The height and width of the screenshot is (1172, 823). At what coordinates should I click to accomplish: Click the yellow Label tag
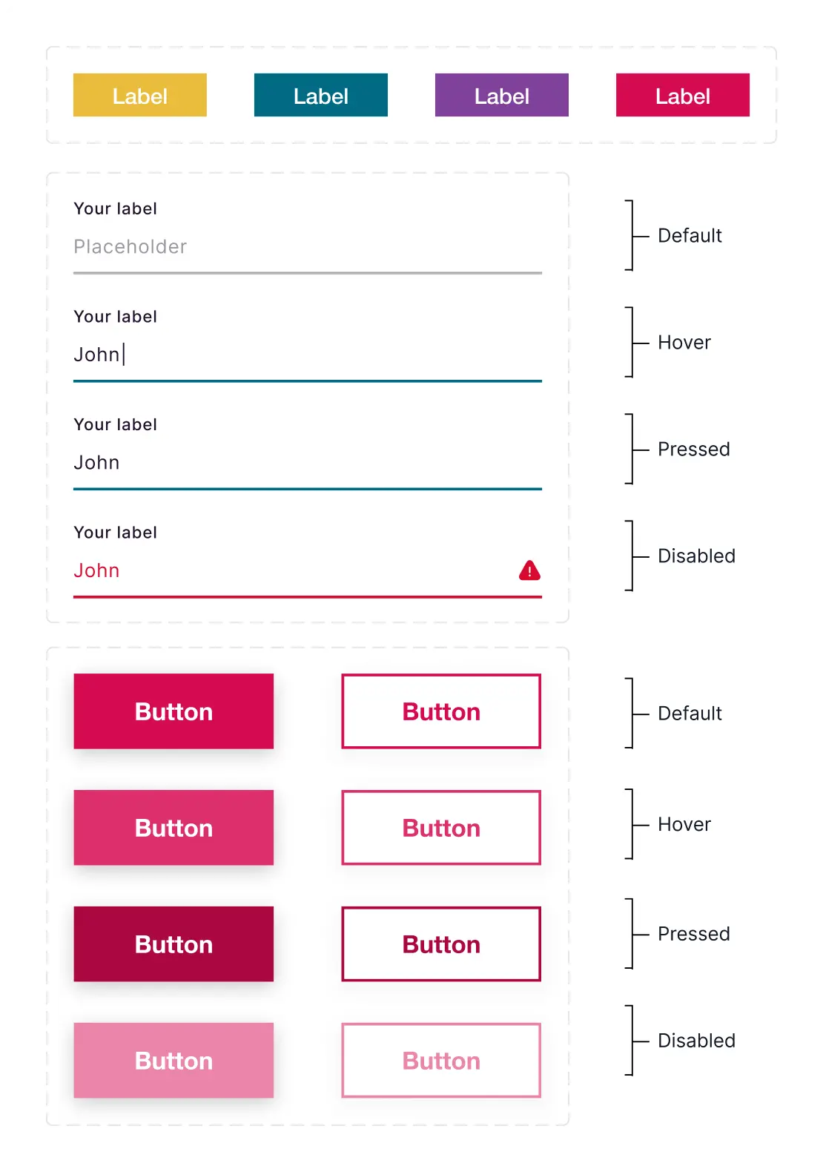coord(139,95)
